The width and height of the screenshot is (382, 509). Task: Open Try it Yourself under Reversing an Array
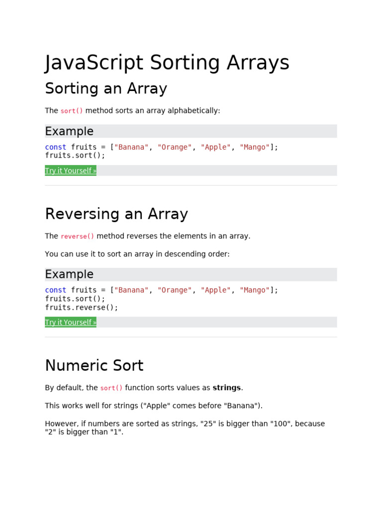71,322
